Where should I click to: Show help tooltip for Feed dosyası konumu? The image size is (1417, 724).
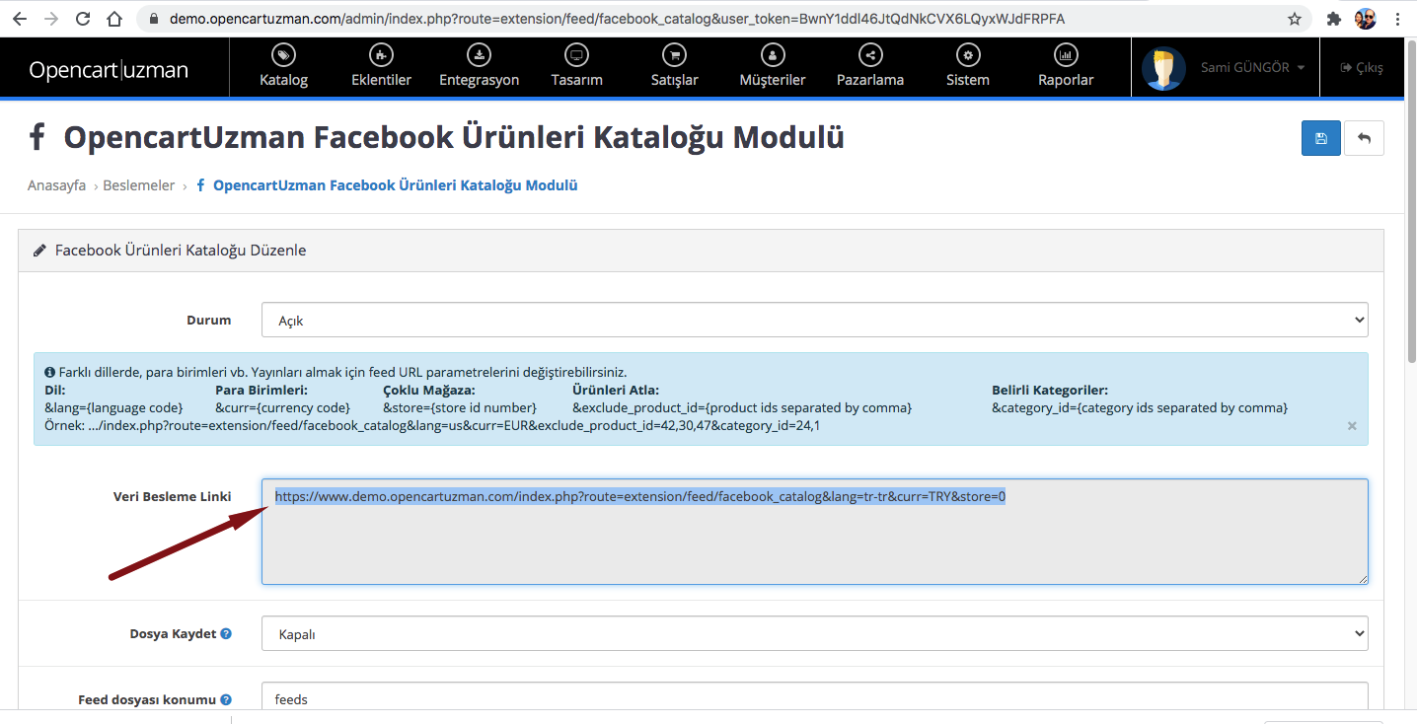226,699
